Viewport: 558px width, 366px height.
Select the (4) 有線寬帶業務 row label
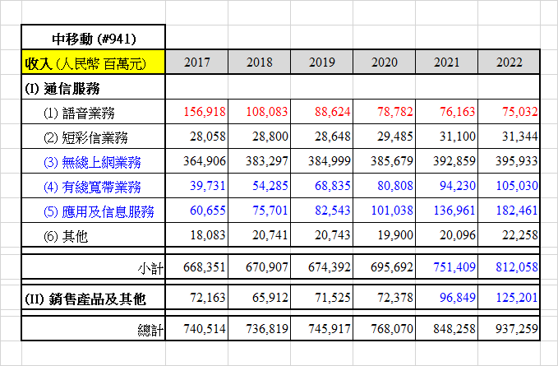click(x=92, y=187)
